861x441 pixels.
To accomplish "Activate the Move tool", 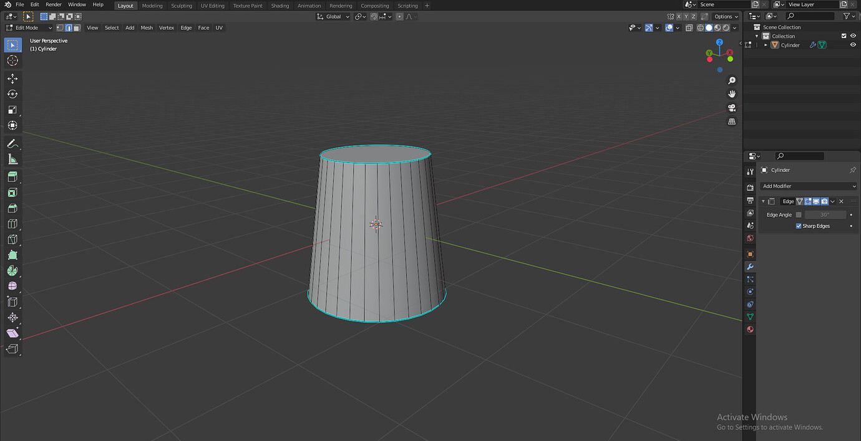I will click(12, 78).
